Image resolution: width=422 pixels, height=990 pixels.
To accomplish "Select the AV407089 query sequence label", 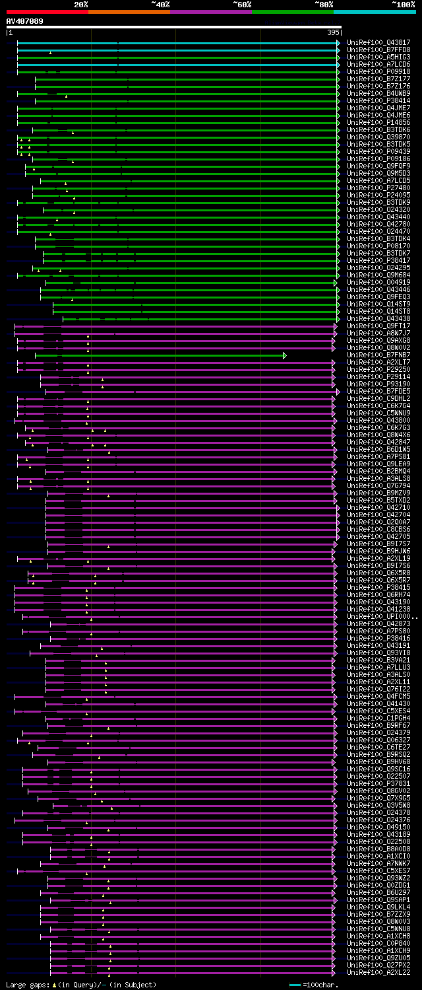I will click(25, 21).
